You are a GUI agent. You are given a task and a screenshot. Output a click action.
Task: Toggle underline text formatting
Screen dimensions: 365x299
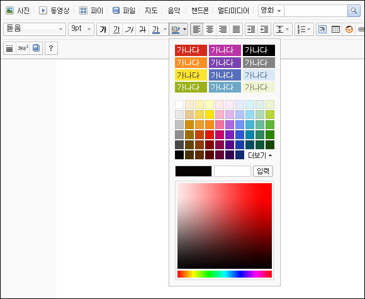116,30
